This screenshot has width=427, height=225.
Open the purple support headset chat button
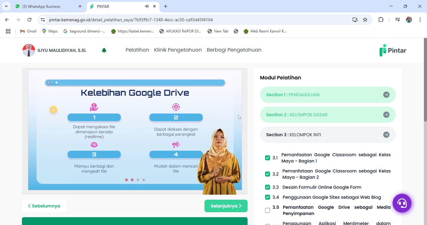pos(402,203)
